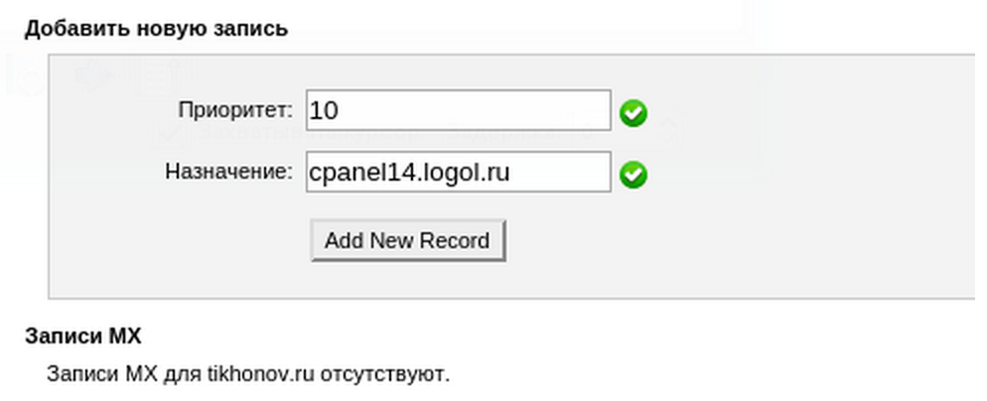Place cursor after logol.ru in destination field
The width and height of the screenshot is (987, 401).
point(511,172)
